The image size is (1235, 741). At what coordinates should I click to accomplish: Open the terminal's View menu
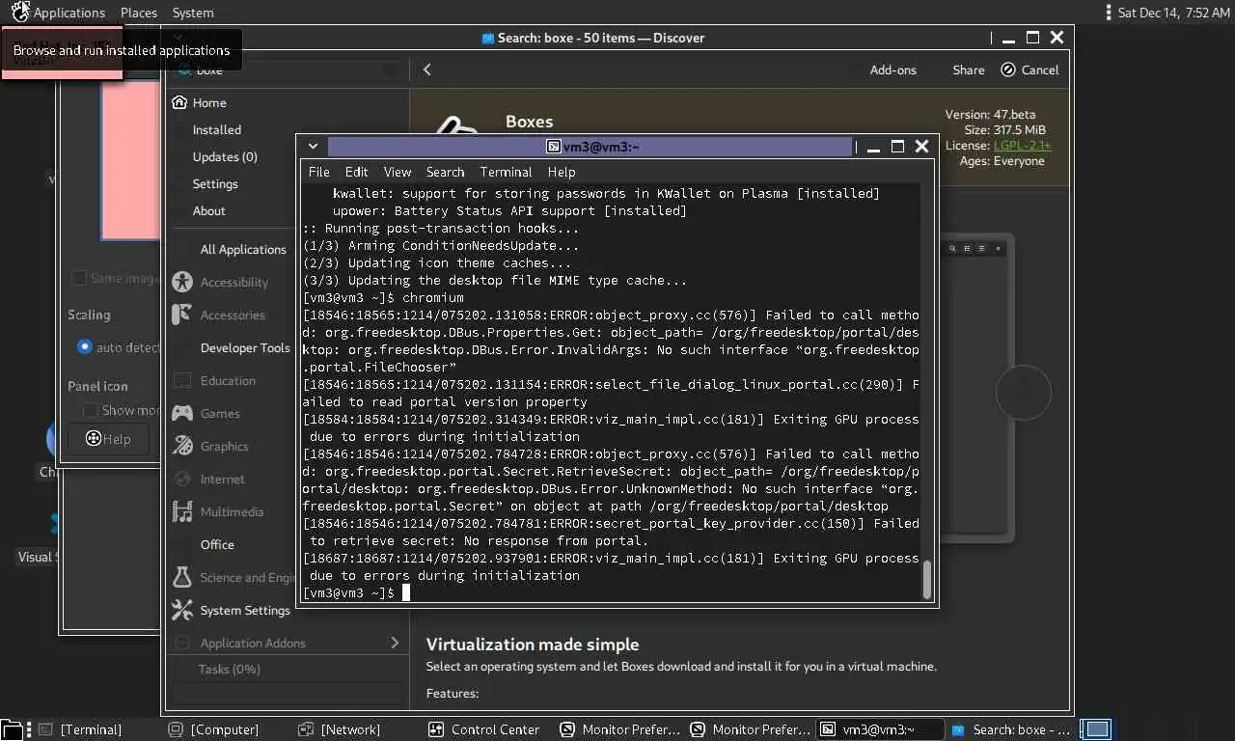398,172
